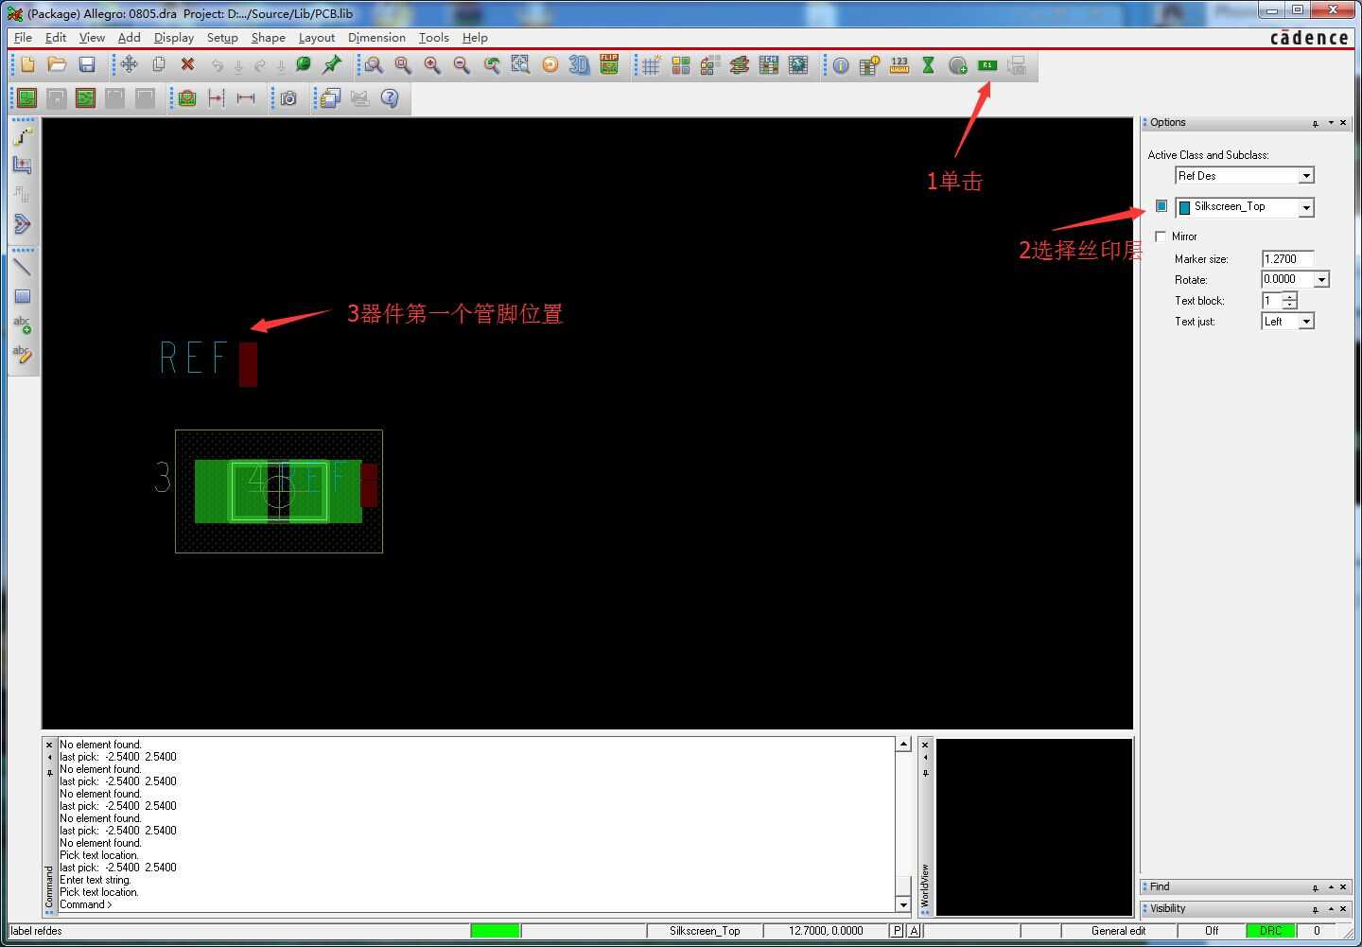Open the File menu
Viewport: 1362px width, 947px height.
tap(24, 38)
